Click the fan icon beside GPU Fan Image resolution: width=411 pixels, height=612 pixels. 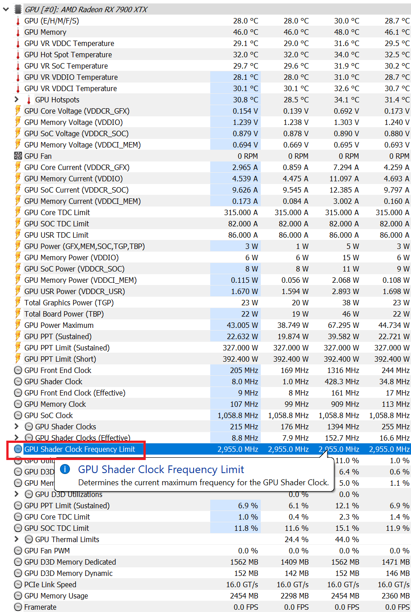[x=18, y=156]
